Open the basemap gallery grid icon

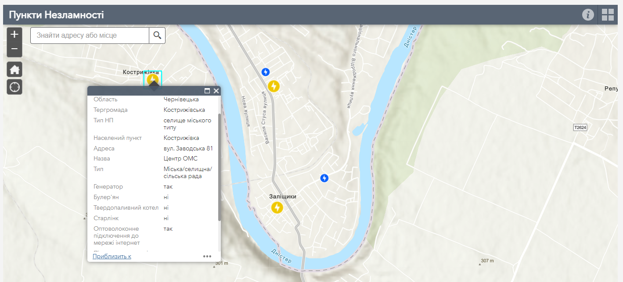[608, 14]
